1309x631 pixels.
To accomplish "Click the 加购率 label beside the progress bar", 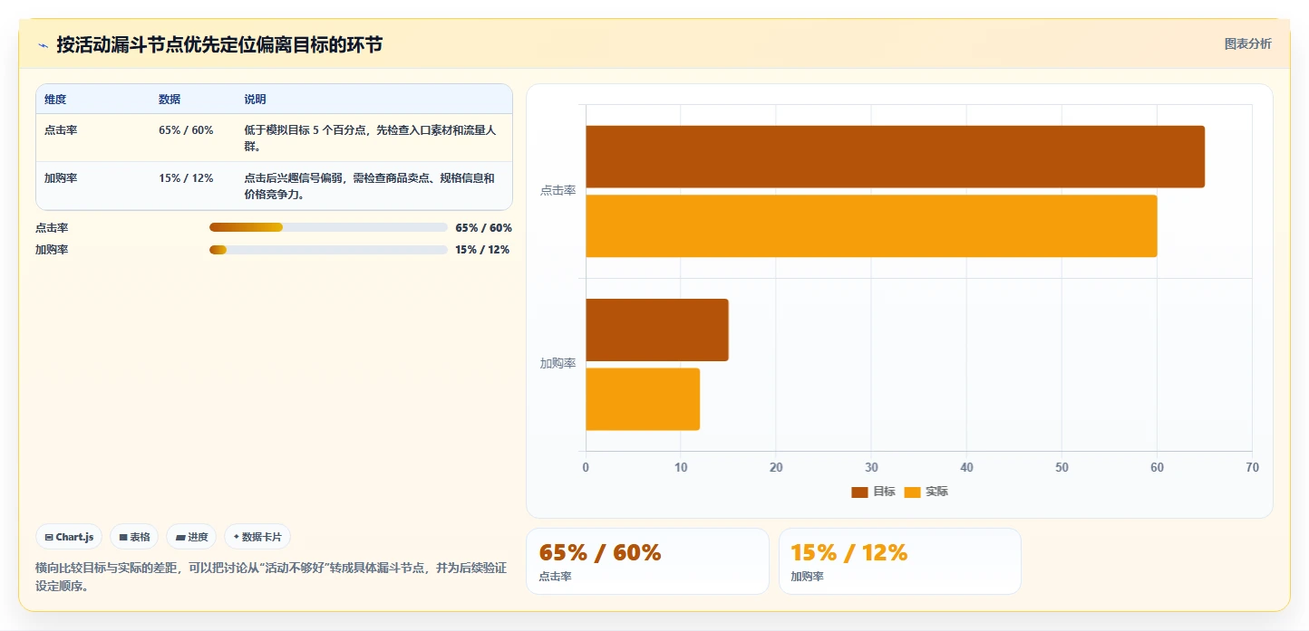I will [52, 250].
